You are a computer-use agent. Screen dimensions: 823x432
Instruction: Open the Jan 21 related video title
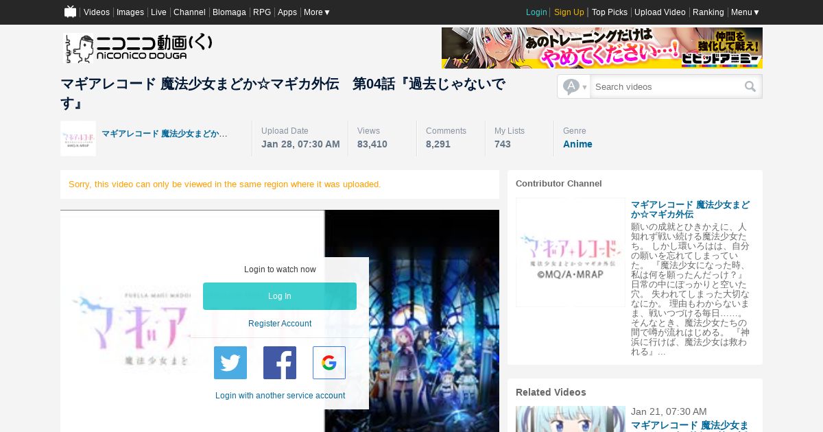coord(690,426)
